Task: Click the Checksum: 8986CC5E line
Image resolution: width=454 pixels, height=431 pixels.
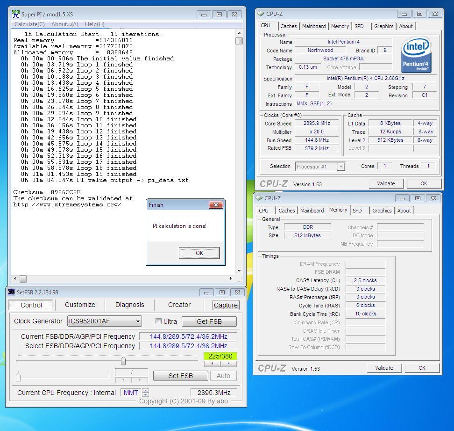Action: pyautogui.click(x=47, y=192)
